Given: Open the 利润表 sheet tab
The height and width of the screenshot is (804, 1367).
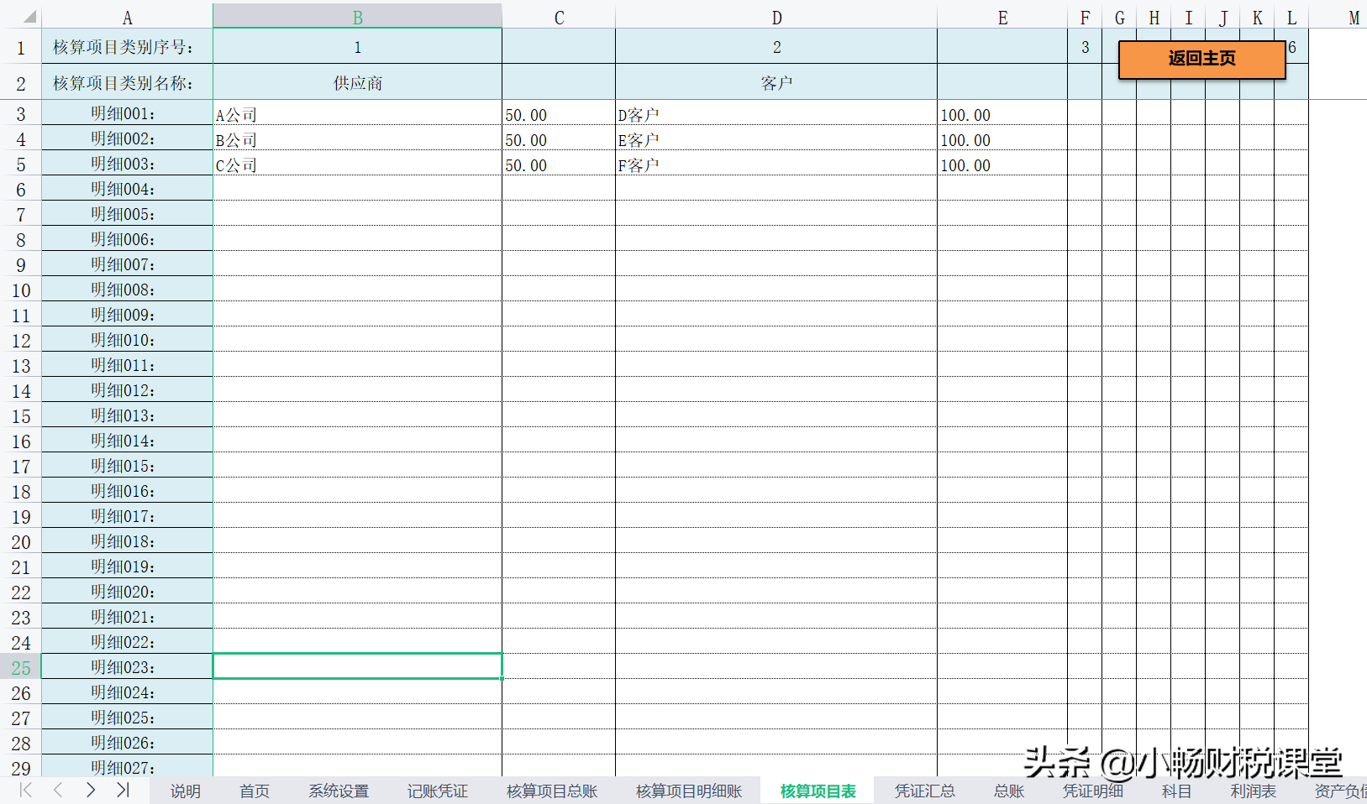Looking at the screenshot, I should pos(1254,790).
